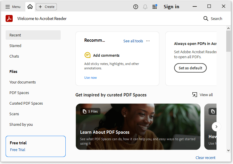Click the vertical scrollbar thumb
233x164 pixels.
[x=228, y=41]
